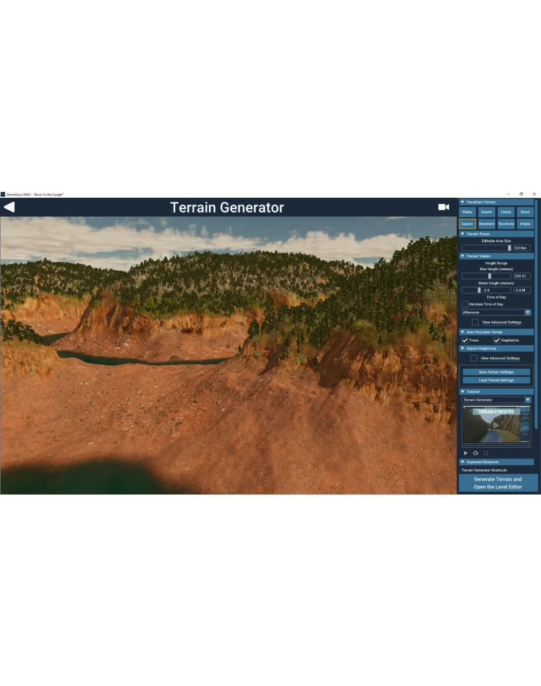This screenshot has height=686, width=541.
Task: Open tutorial video in fullscreen mode
Action: (486, 453)
